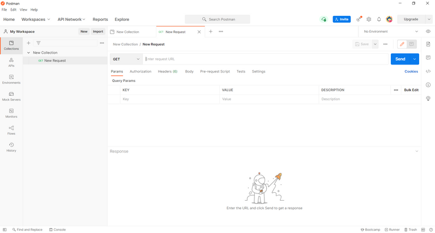
Task: Open the Workspaces dropdown menu
Action: [x=36, y=19]
